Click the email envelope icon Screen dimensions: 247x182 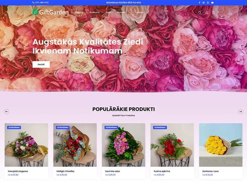pyautogui.click(x=212, y=2)
